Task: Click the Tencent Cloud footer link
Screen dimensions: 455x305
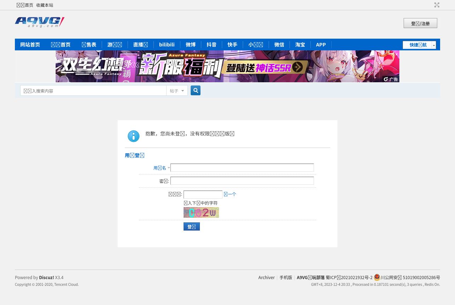Action: coord(66,284)
